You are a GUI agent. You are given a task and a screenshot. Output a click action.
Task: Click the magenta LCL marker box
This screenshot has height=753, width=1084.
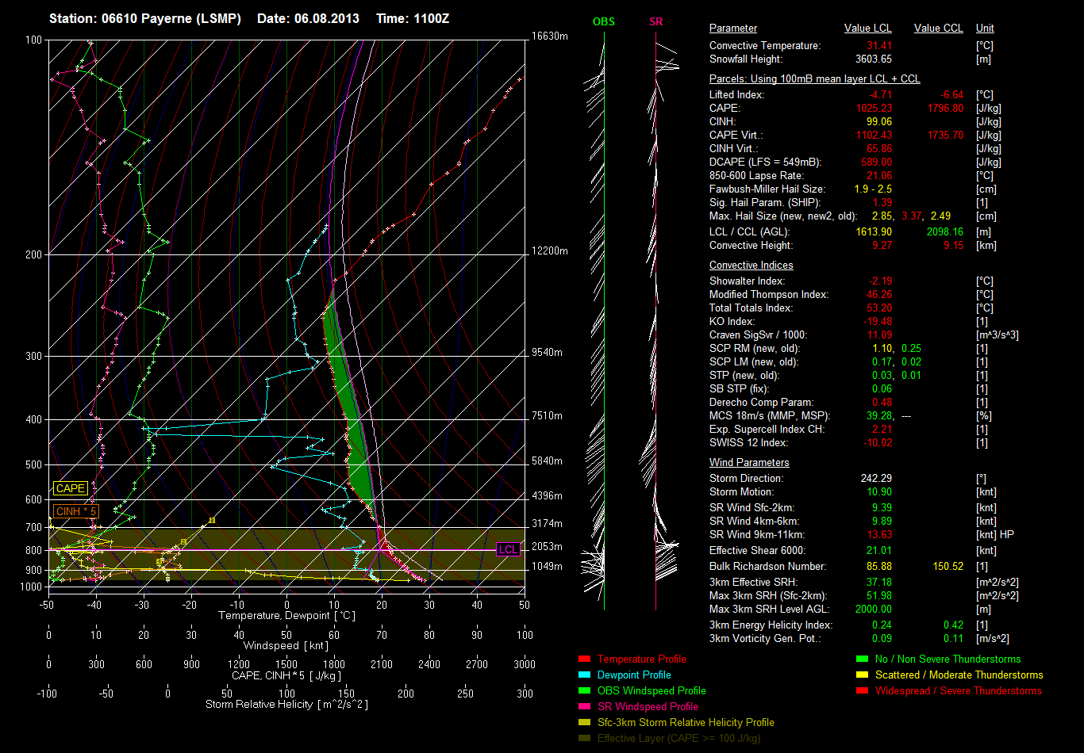click(x=507, y=549)
